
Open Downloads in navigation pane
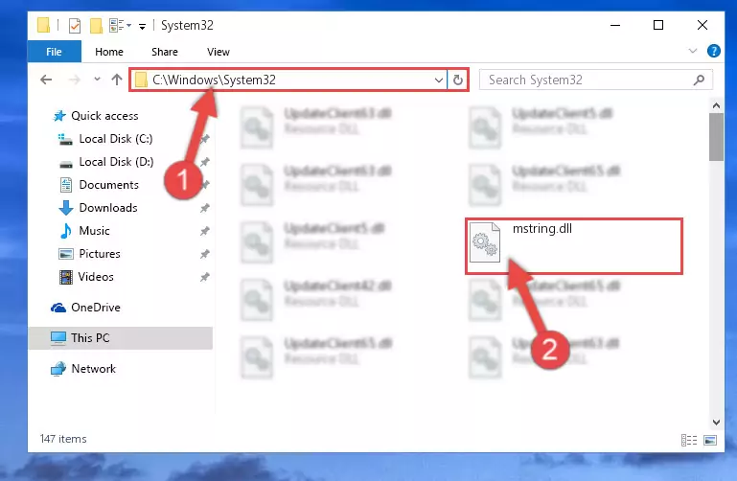click(x=108, y=208)
